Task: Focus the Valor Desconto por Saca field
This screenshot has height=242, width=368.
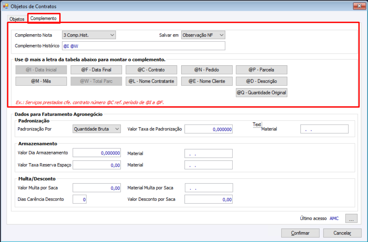Action: 208,199
